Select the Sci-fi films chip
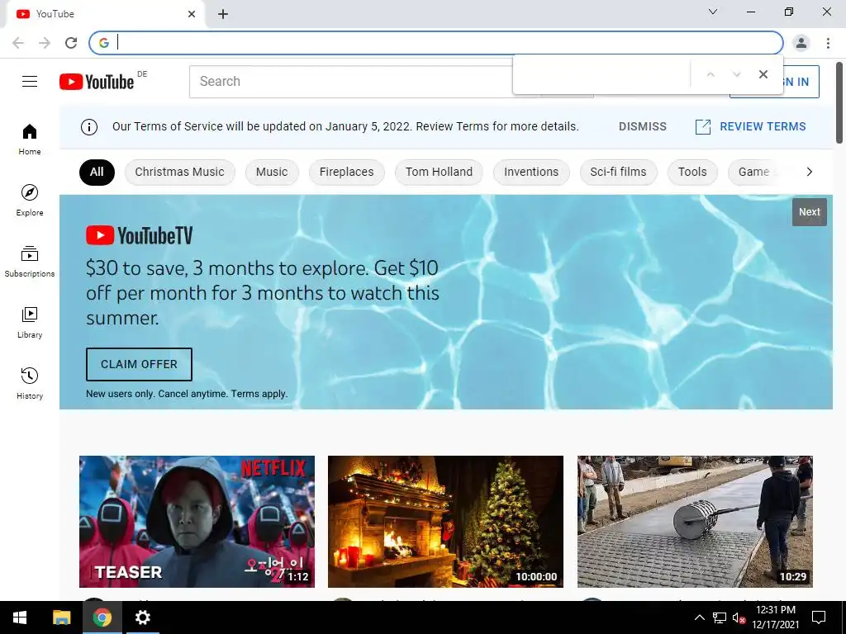The image size is (846, 634). tap(618, 172)
